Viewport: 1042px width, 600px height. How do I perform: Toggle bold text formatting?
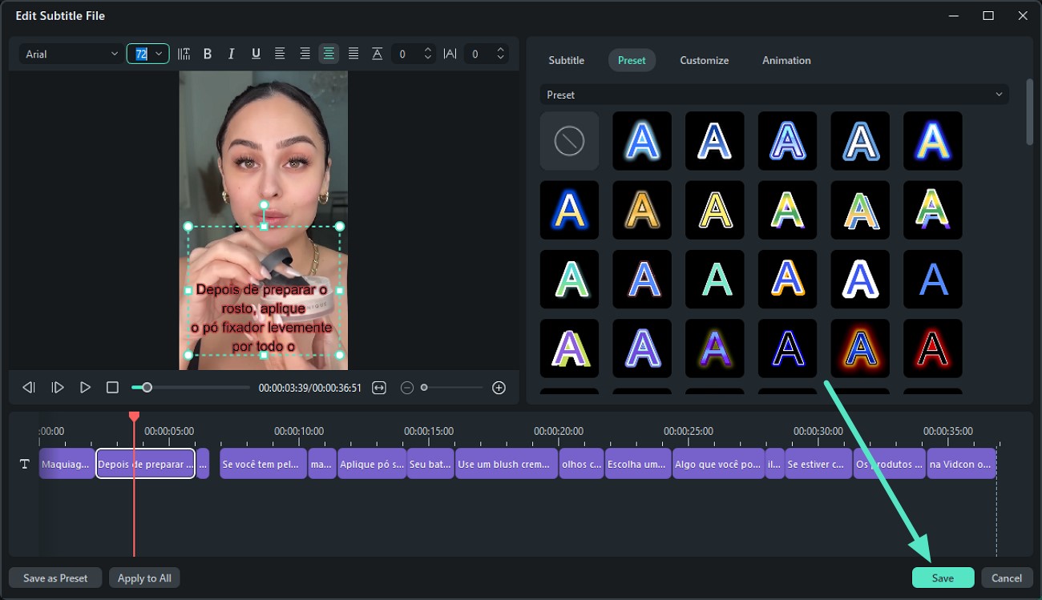click(208, 54)
